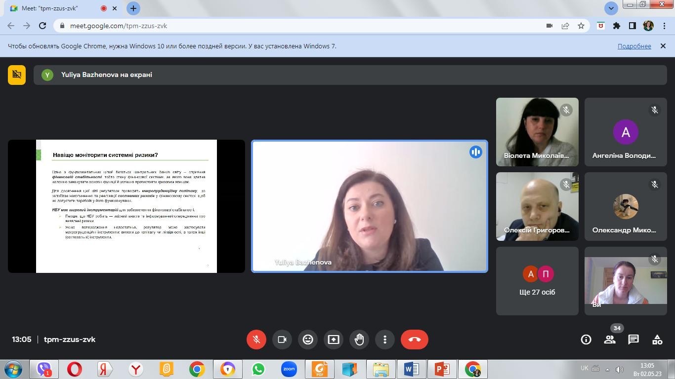This screenshot has width=675, height=379.
Task: Select Yuliya Bazhenova video tile
Action: click(x=370, y=206)
